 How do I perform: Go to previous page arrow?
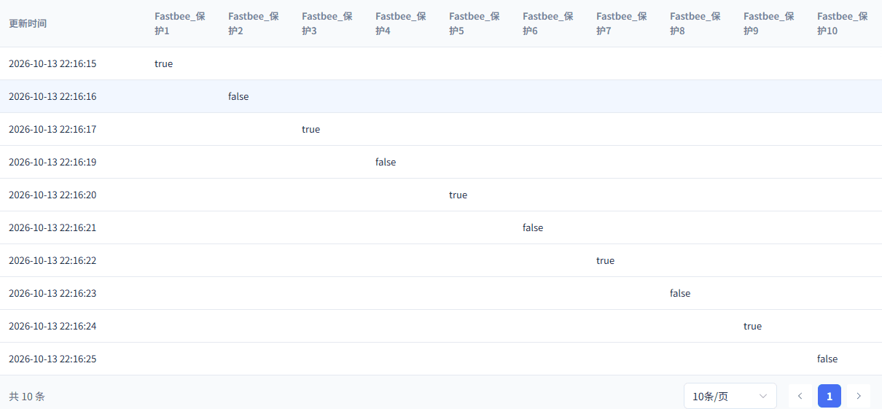800,396
